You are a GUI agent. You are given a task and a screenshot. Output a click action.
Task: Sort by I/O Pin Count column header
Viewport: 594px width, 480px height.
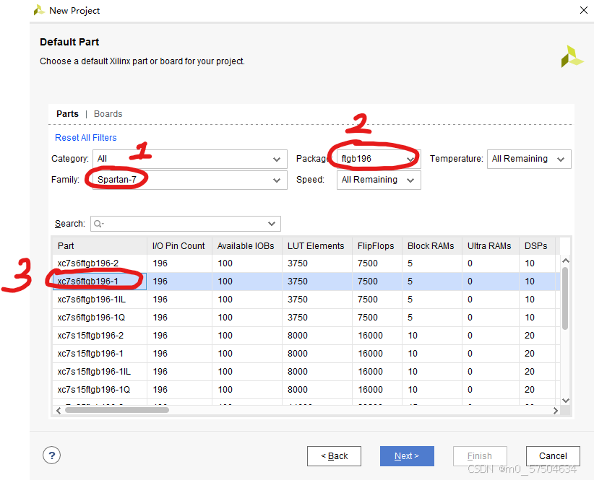pyautogui.click(x=179, y=246)
